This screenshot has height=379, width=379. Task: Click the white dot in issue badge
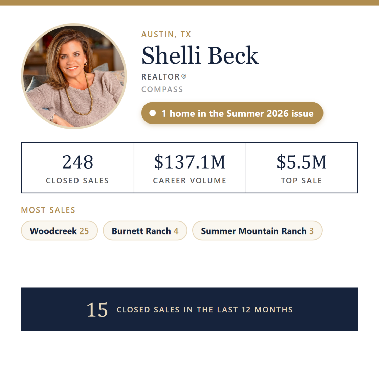tap(153, 113)
